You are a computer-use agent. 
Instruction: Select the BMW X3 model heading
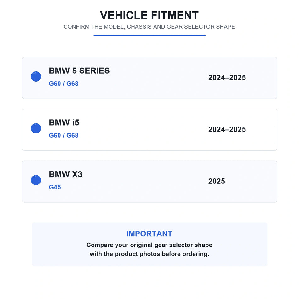pyautogui.click(x=65, y=174)
